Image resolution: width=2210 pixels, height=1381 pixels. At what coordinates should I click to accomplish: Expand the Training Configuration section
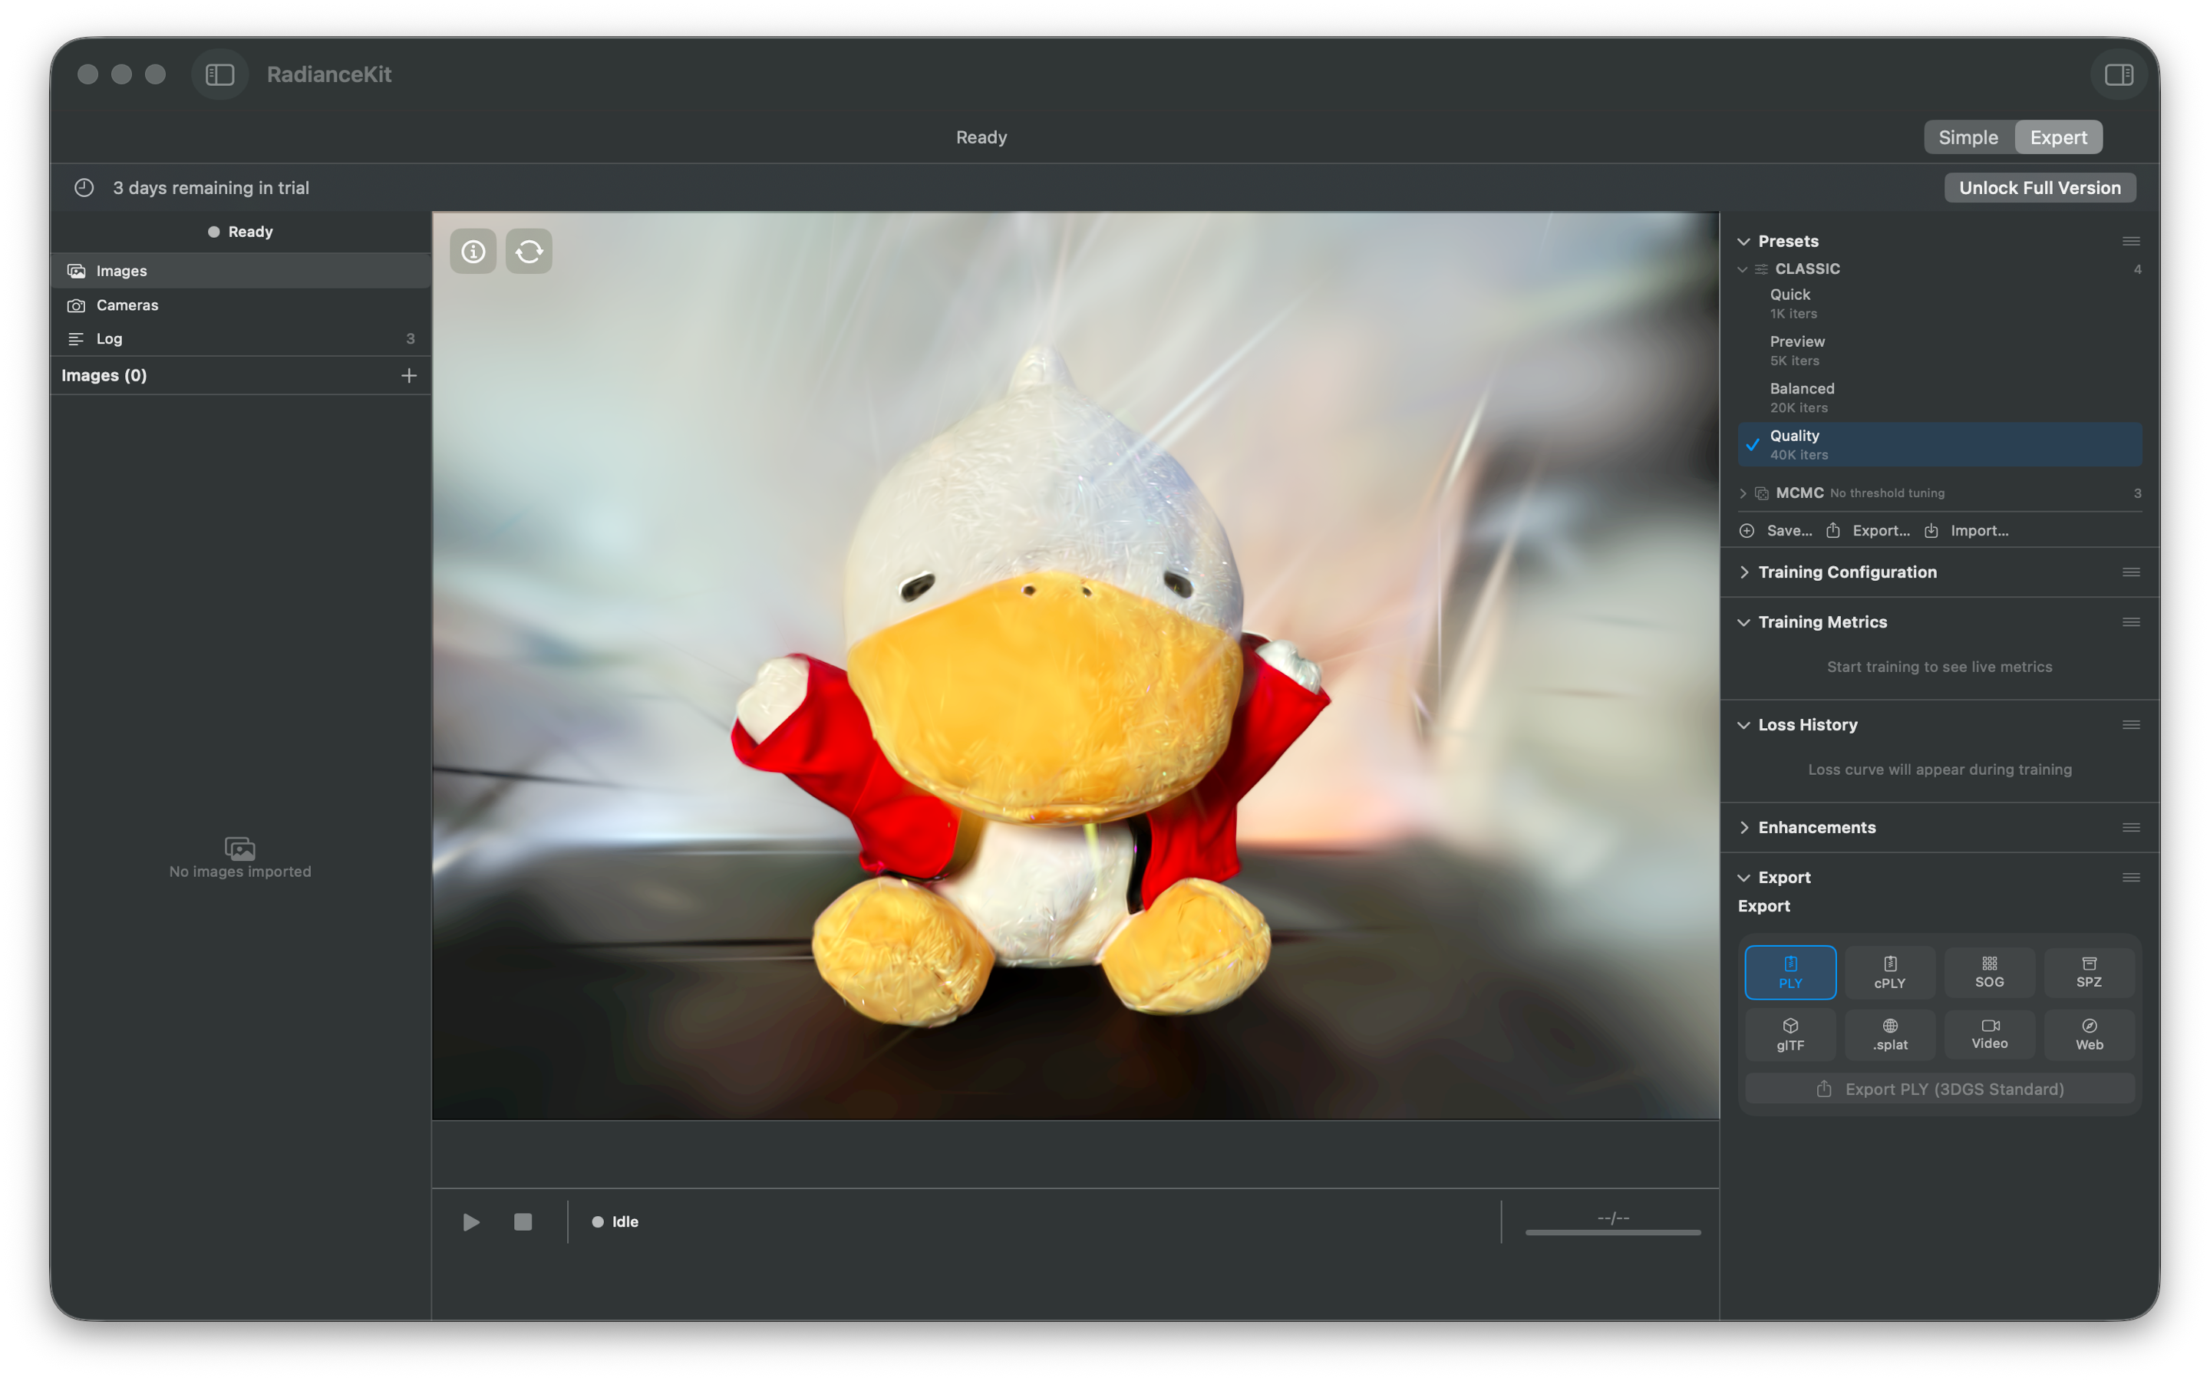click(x=1743, y=572)
